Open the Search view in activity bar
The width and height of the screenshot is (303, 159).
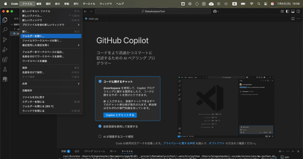point(5,30)
